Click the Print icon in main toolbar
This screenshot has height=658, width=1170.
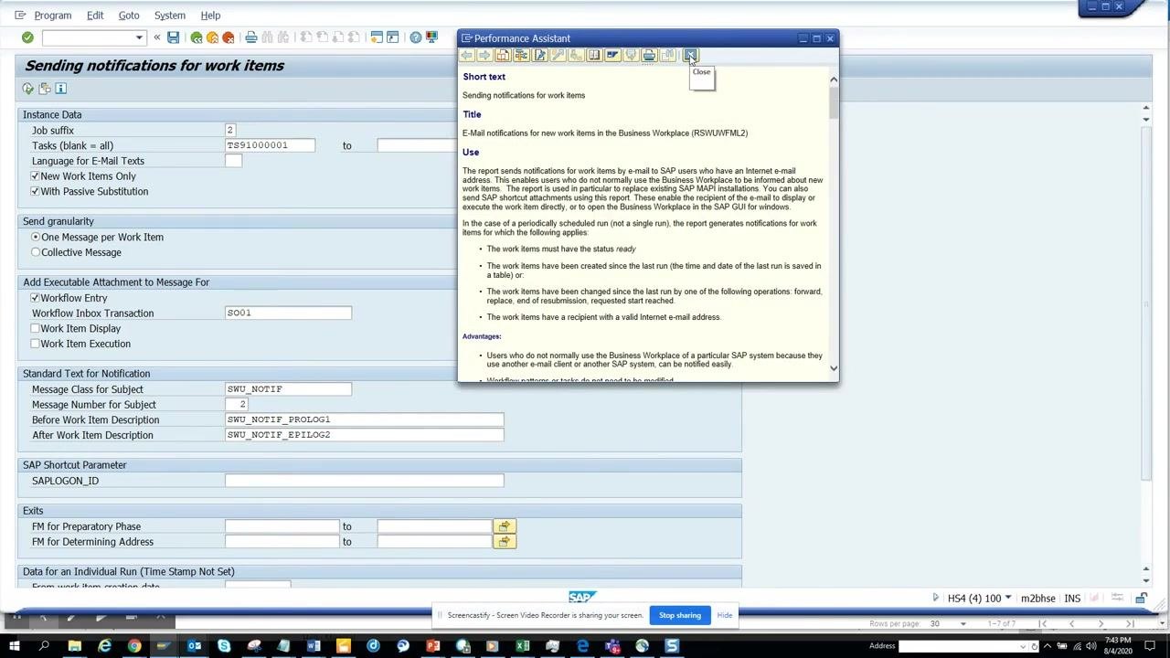(x=250, y=37)
